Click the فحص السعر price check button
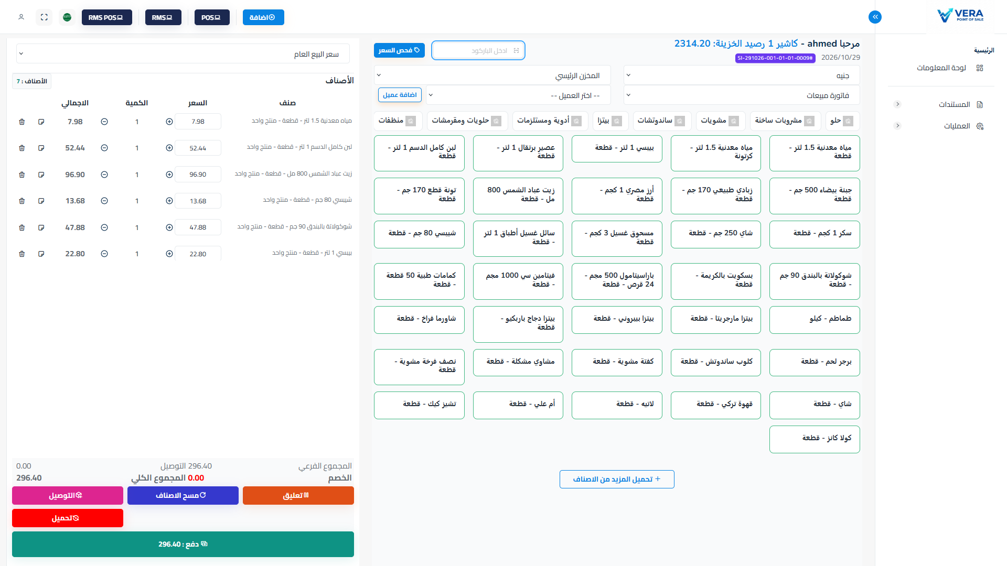This screenshot has width=1007, height=566. click(x=399, y=50)
